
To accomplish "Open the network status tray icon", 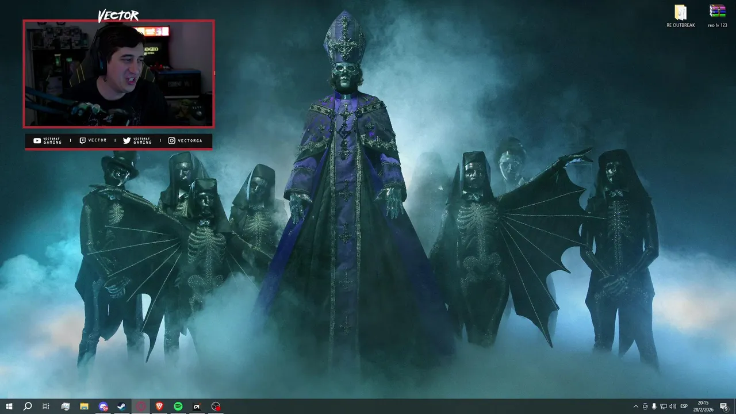I will click(664, 407).
